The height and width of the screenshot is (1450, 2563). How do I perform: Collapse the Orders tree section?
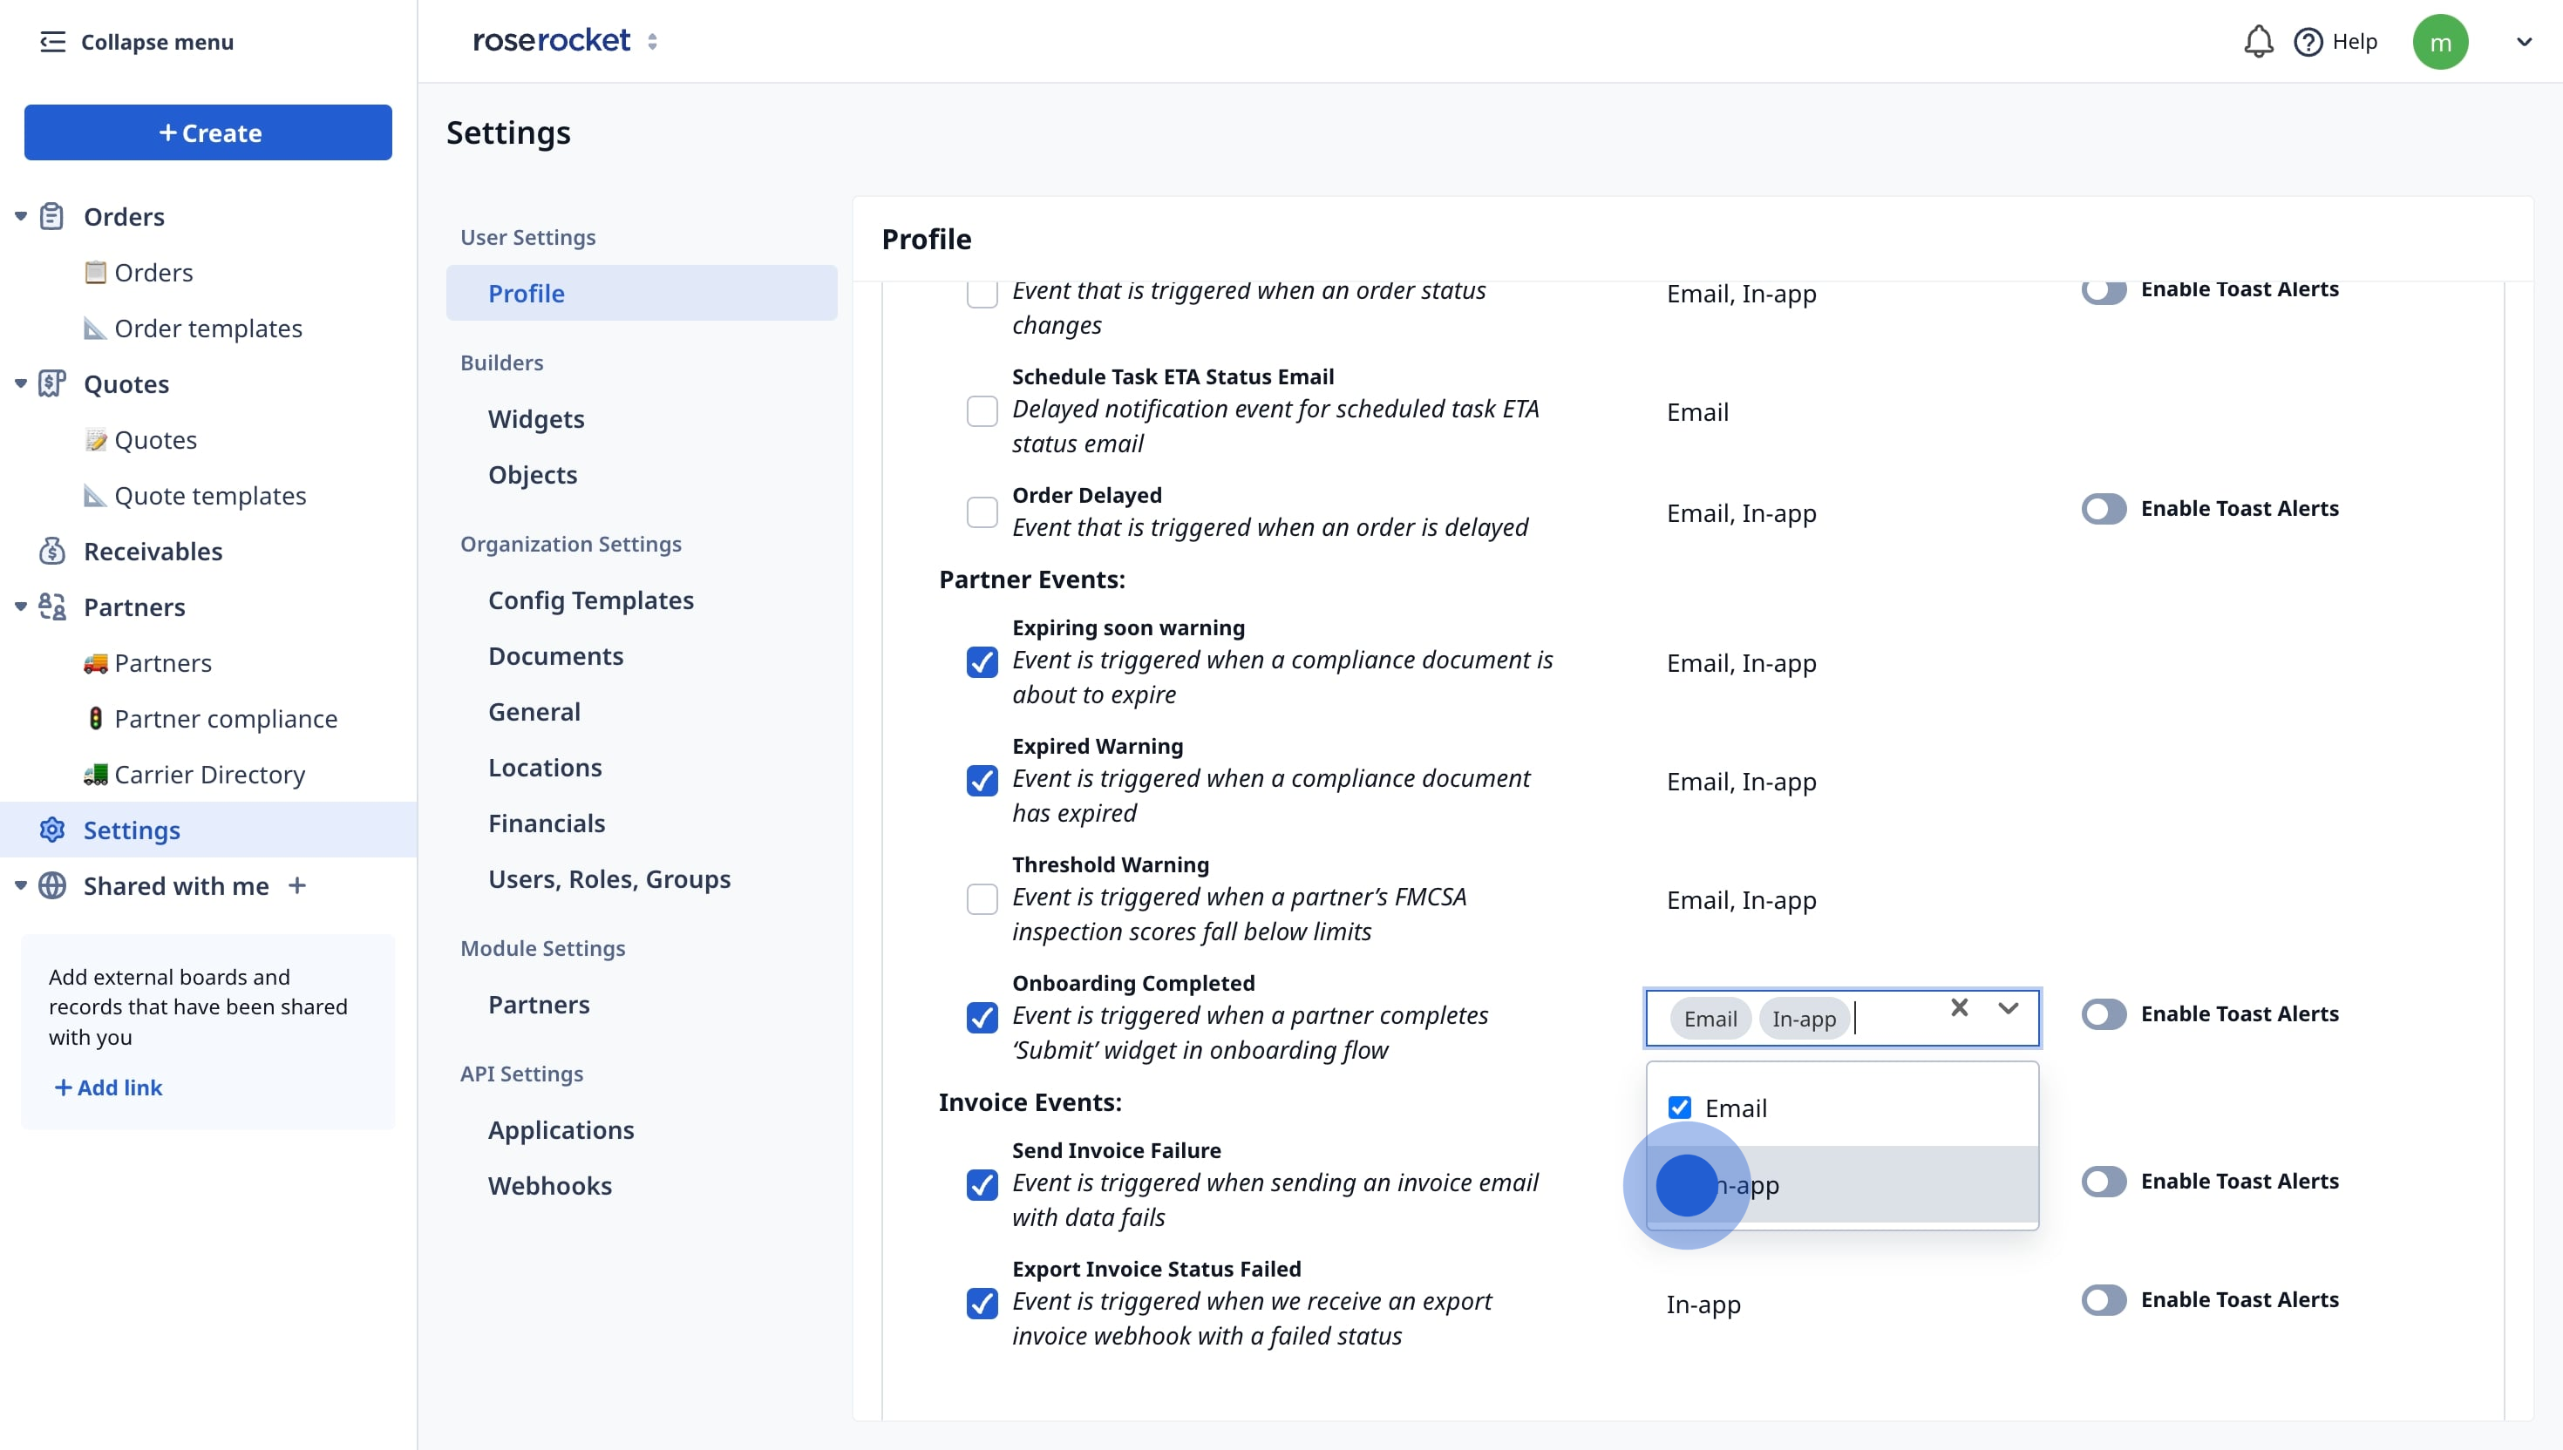coord(21,216)
